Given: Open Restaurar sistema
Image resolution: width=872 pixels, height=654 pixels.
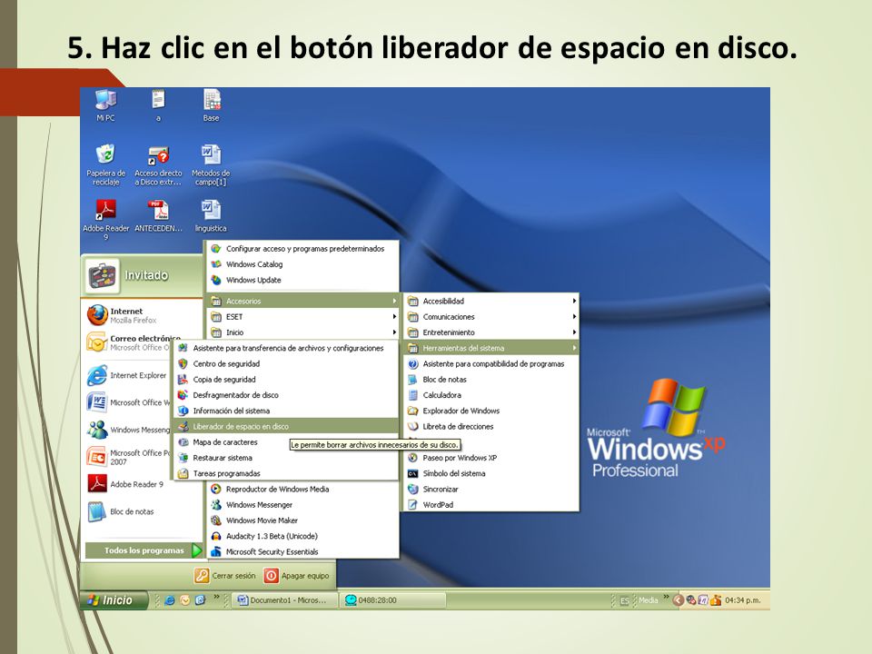Looking at the screenshot, I should 287,458.
